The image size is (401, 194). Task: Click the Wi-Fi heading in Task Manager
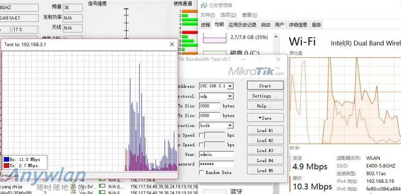coord(302,42)
